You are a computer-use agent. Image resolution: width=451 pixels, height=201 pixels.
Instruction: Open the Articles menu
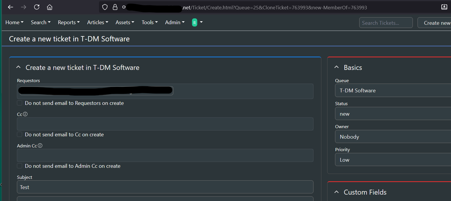pyautogui.click(x=98, y=22)
